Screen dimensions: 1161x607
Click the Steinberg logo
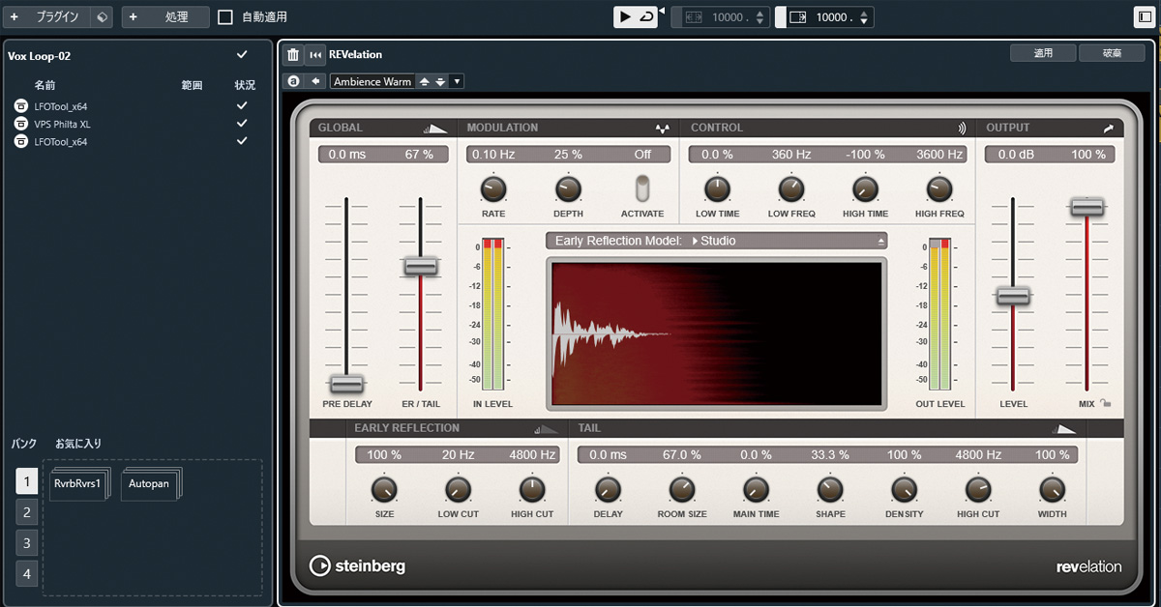pos(357,565)
